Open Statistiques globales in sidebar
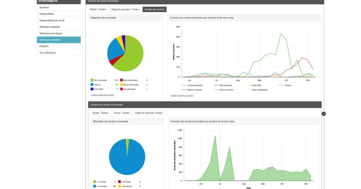 point(59,27)
